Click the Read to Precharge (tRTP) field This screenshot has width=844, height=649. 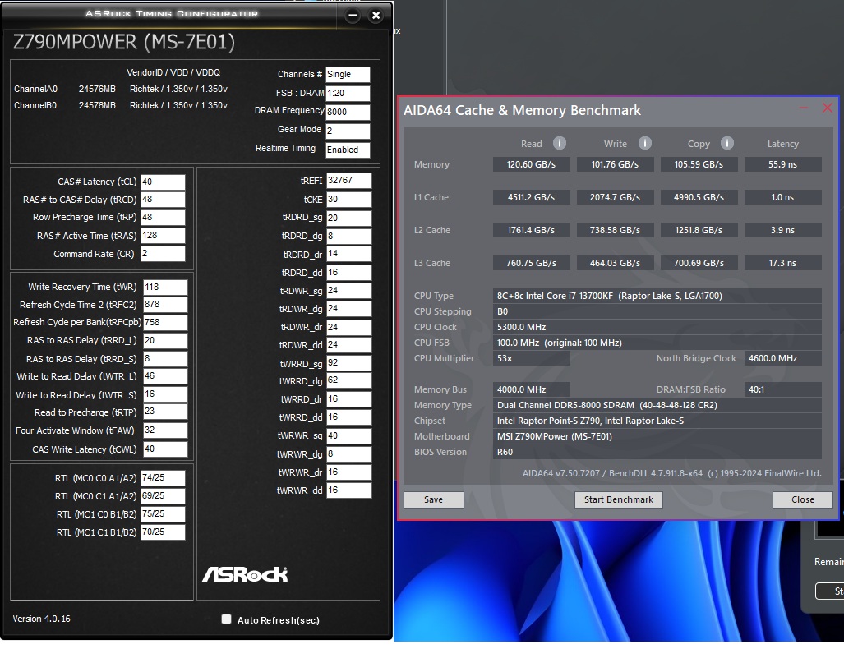pos(165,412)
